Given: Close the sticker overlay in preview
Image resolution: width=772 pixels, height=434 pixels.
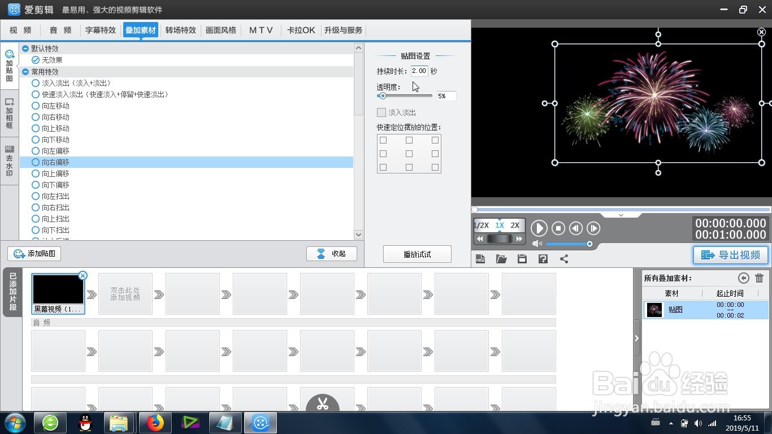Looking at the screenshot, I should pos(761,32).
